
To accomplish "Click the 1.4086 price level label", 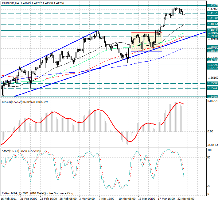I will point(212,24).
